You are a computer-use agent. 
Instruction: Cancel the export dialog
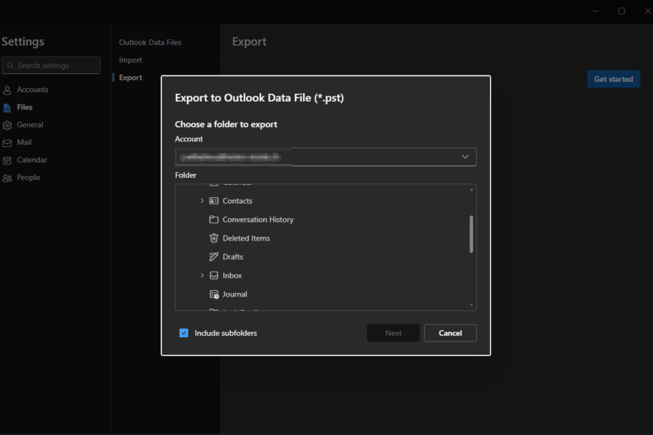450,333
